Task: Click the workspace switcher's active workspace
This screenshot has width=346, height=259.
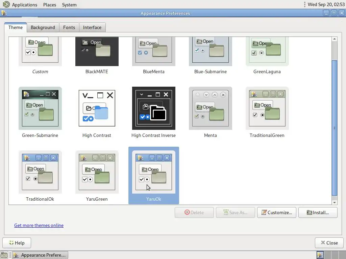Action: coord(320,255)
